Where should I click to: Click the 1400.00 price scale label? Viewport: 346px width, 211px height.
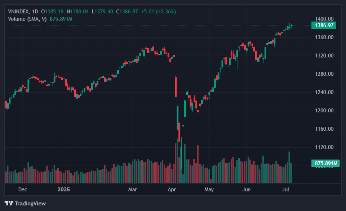click(x=324, y=19)
